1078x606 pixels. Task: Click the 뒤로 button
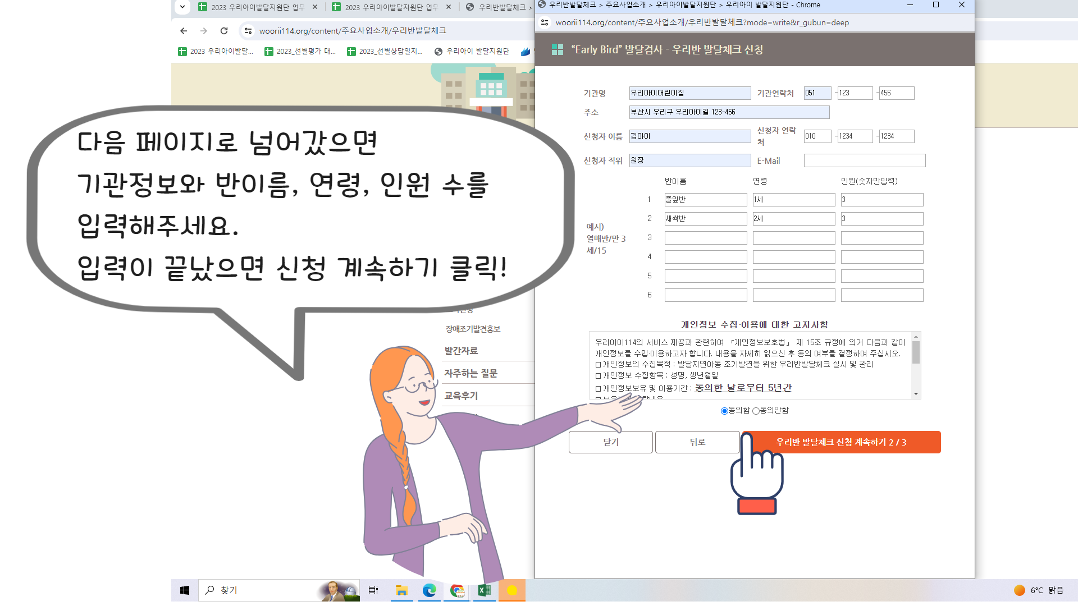(x=697, y=442)
